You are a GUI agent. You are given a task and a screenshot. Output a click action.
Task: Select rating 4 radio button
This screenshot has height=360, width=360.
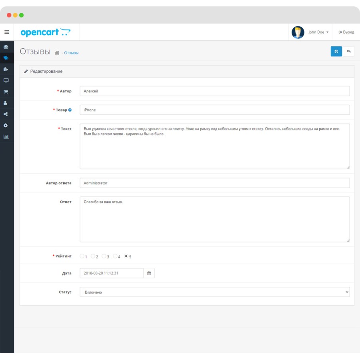(115, 256)
